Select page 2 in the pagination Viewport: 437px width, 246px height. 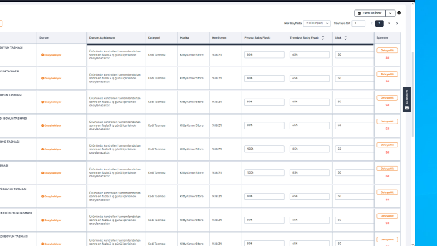click(389, 23)
